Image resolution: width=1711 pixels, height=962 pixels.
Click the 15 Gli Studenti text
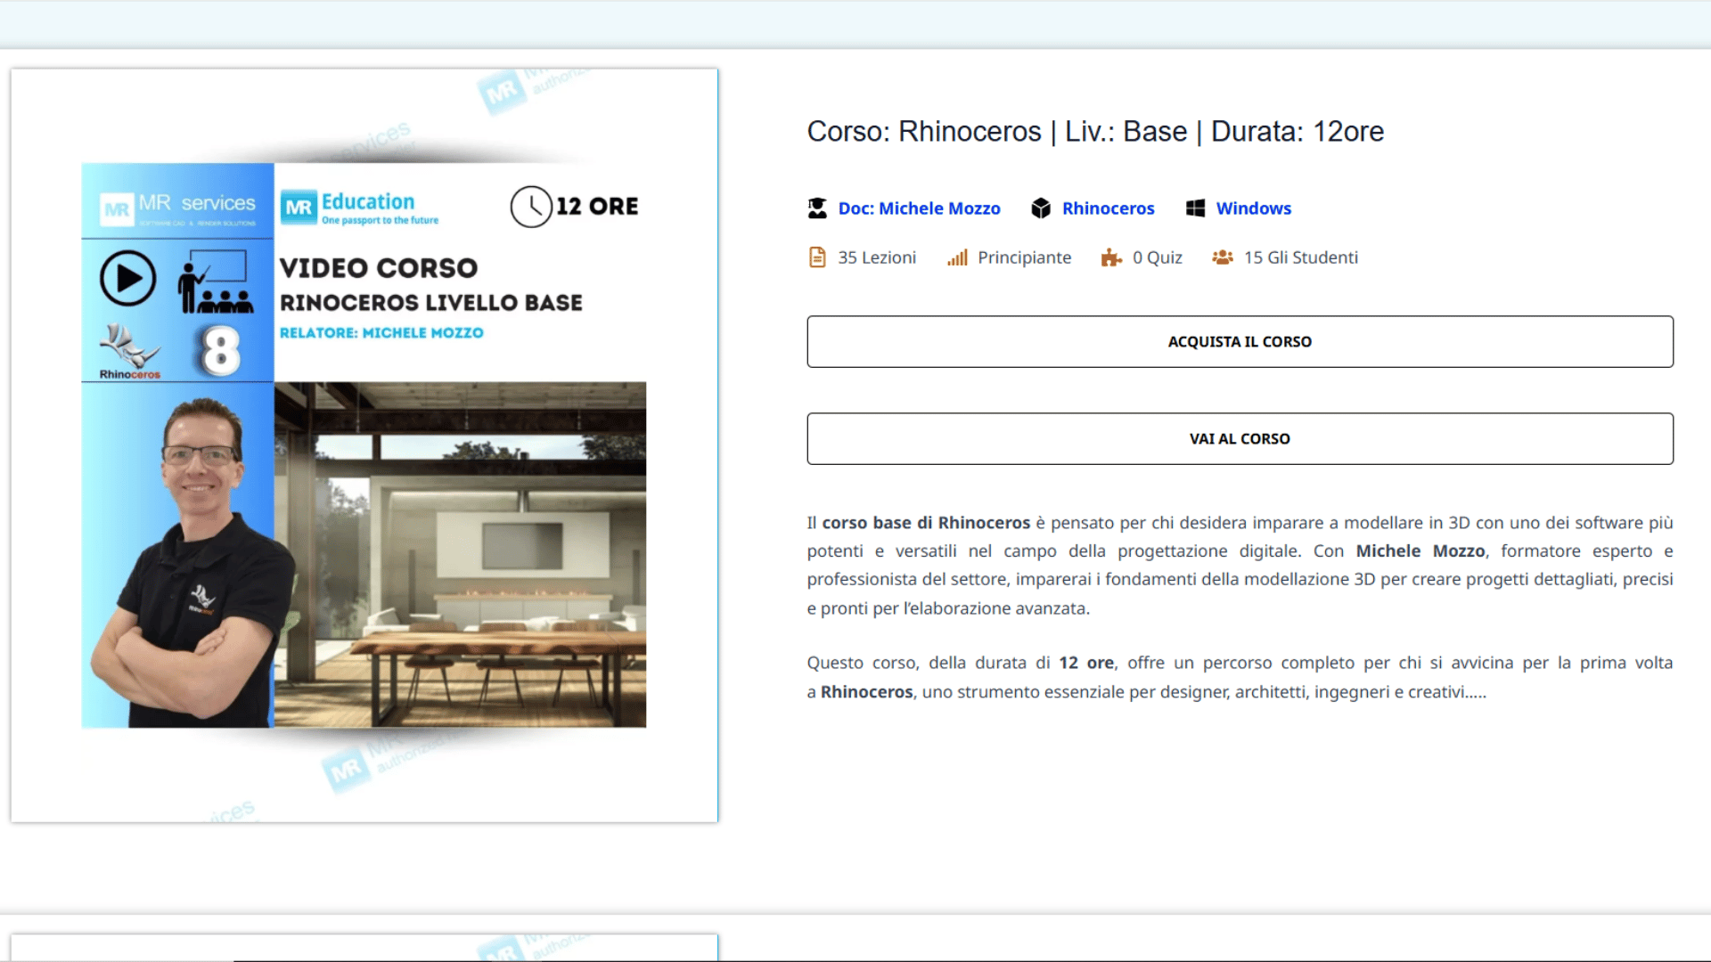point(1301,257)
